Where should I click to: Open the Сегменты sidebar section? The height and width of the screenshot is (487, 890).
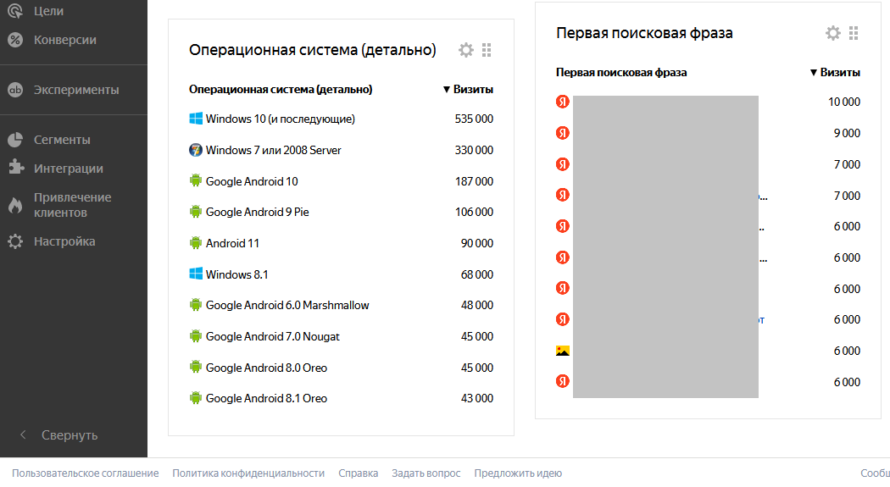[62, 140]
